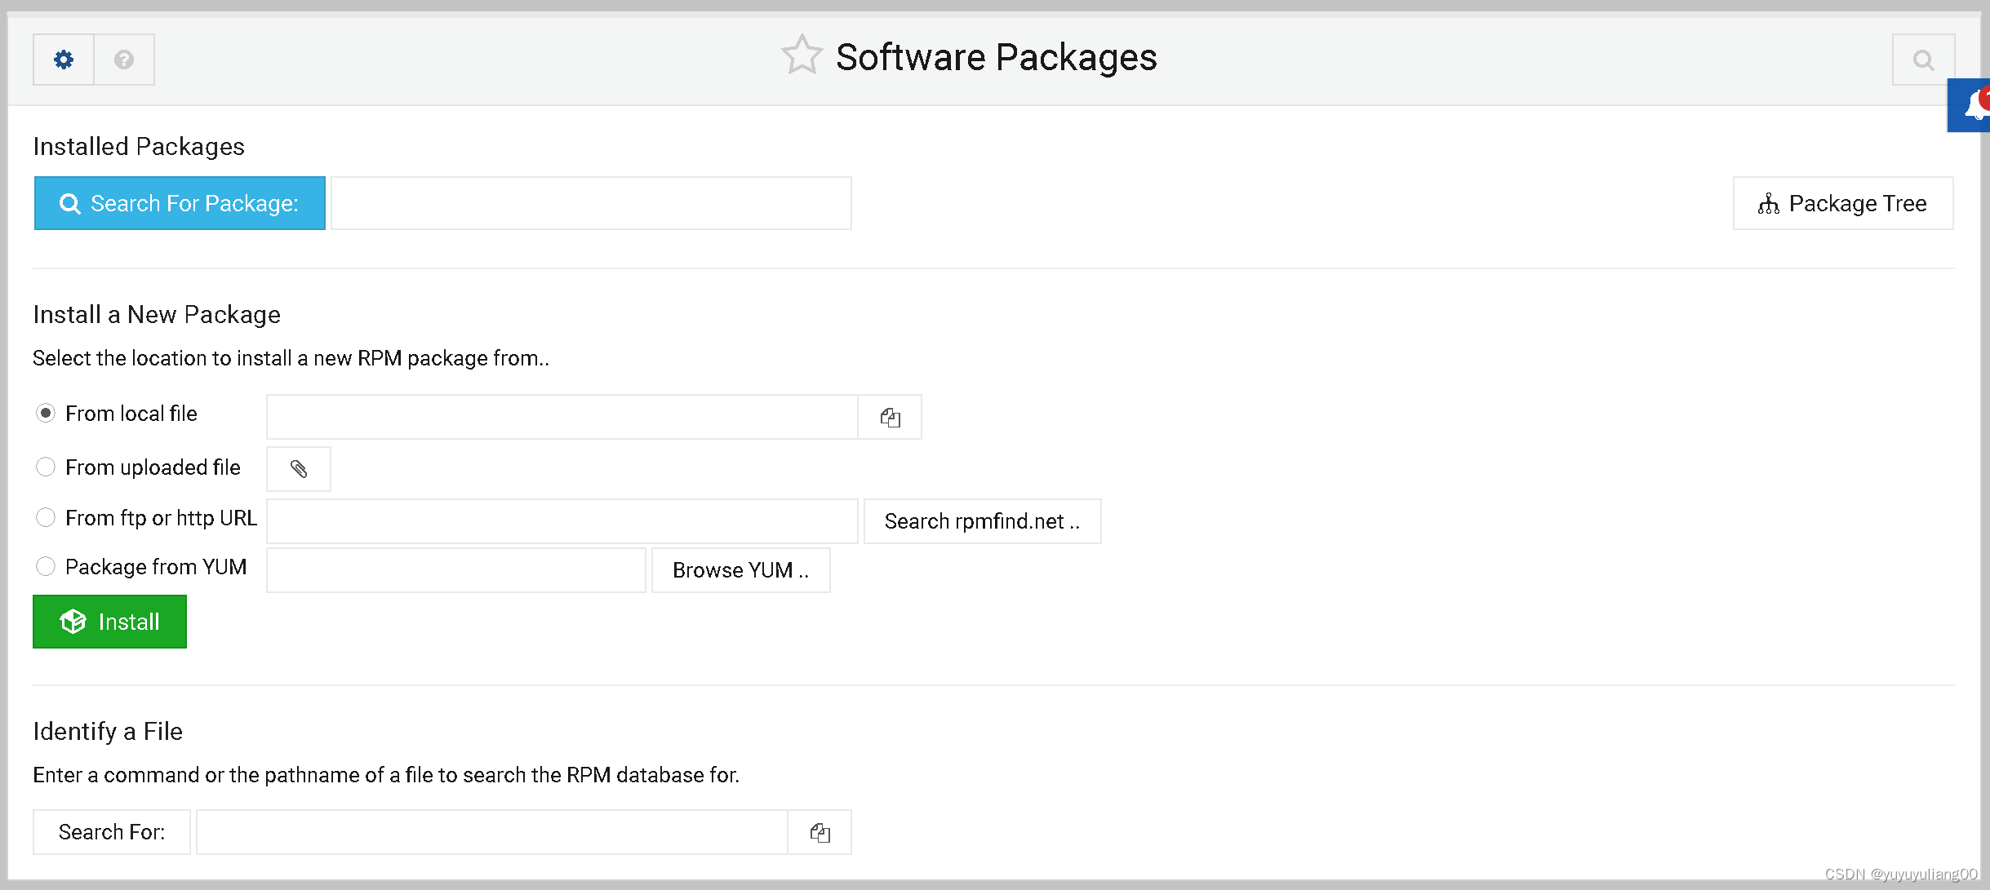This screenshot has height=890, width=1990.
Task: Click the YUM package name input field
Action: click(x=455, y=569)
